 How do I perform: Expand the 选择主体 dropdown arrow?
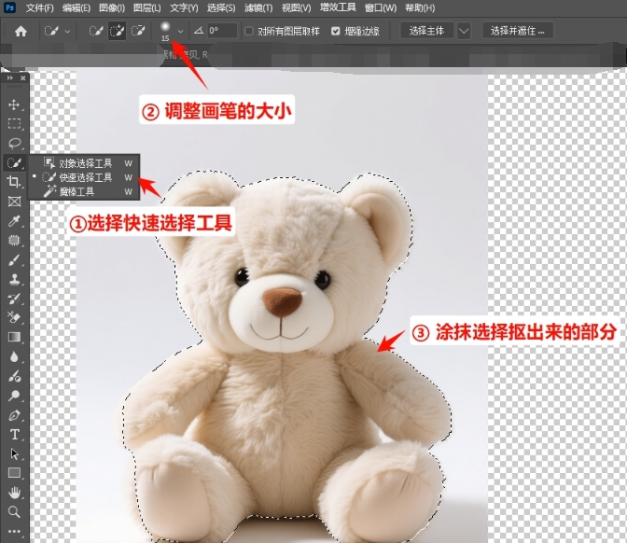464,31
